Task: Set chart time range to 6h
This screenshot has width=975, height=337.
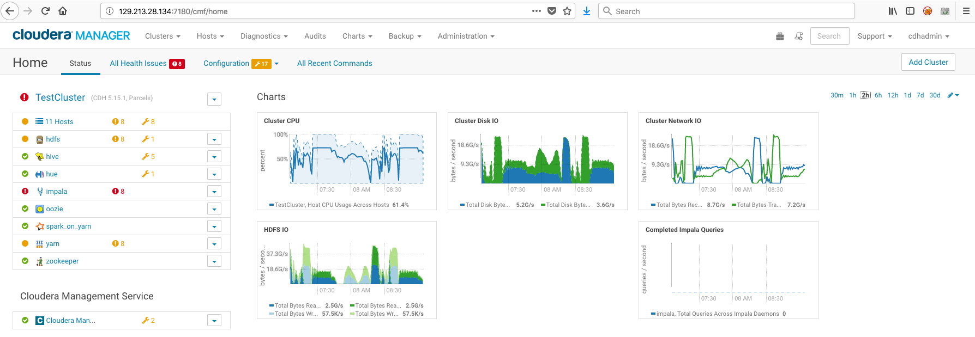Action: pyautogui.click(x=878, y=95)
